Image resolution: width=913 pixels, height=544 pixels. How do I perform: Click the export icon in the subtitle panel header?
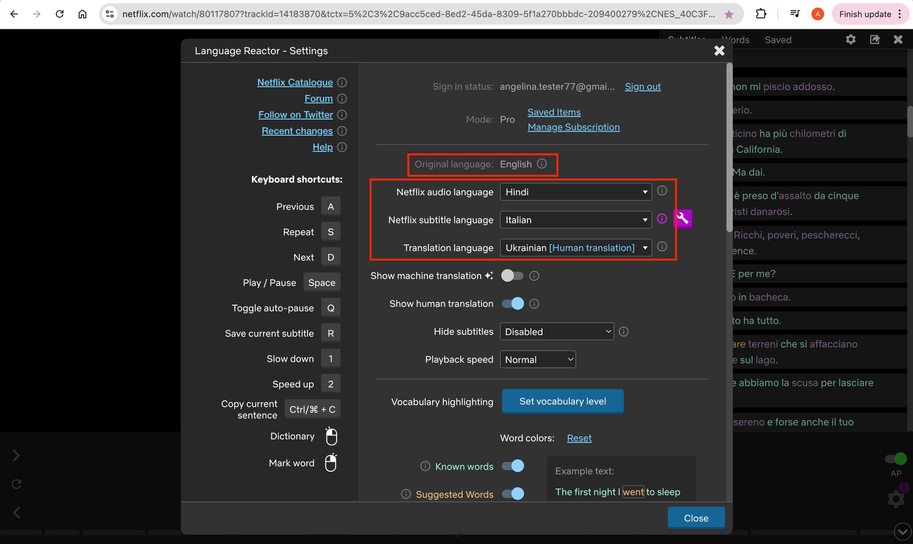click(x=874, y=39)
